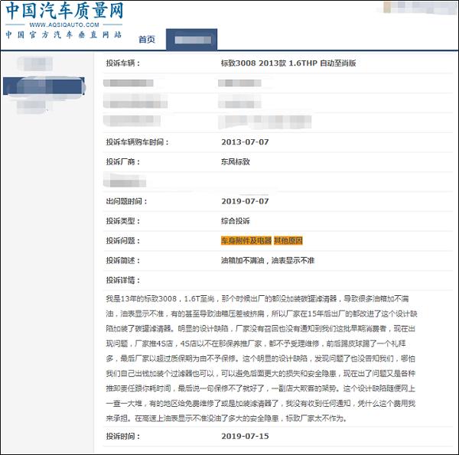Click the 投诉时间 label
This screenshot has width=459, height=455.
pyautogui.click(x=123, y=437)
